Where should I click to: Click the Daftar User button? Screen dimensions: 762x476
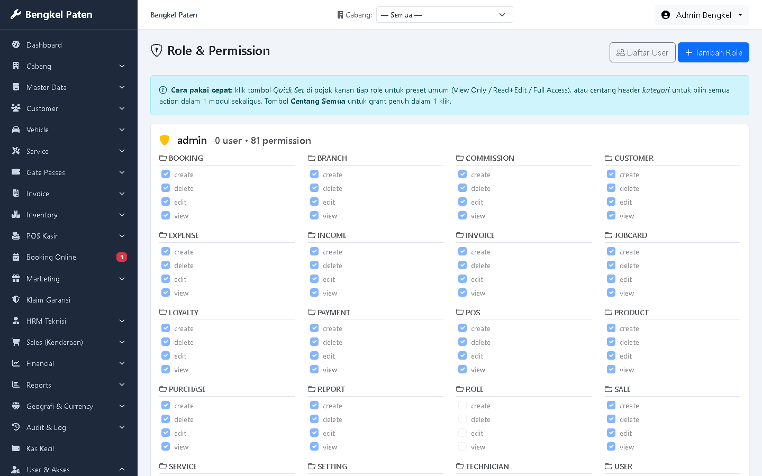[x=642, y=52]
